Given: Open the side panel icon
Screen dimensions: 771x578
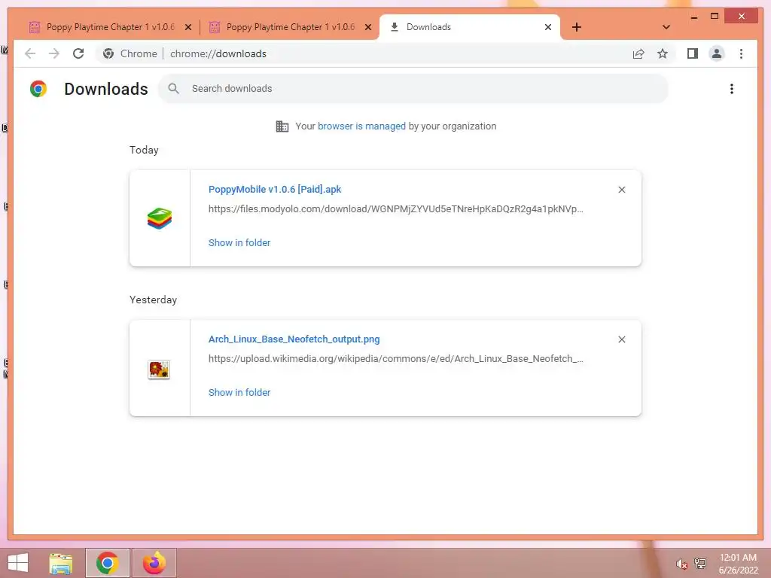Looking at the screenshot, I should [x=693, y=53].
